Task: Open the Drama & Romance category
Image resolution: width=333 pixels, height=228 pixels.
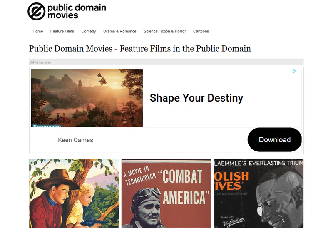Action: (x=120, y=31)
